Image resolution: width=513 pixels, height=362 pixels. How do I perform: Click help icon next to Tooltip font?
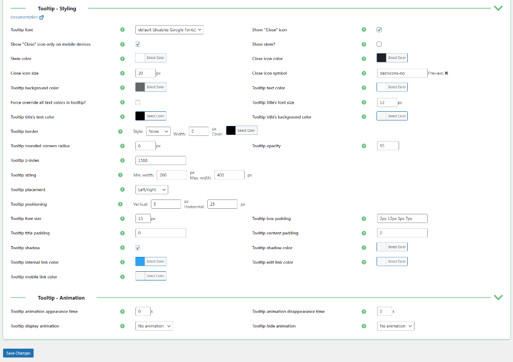point(122,30)
